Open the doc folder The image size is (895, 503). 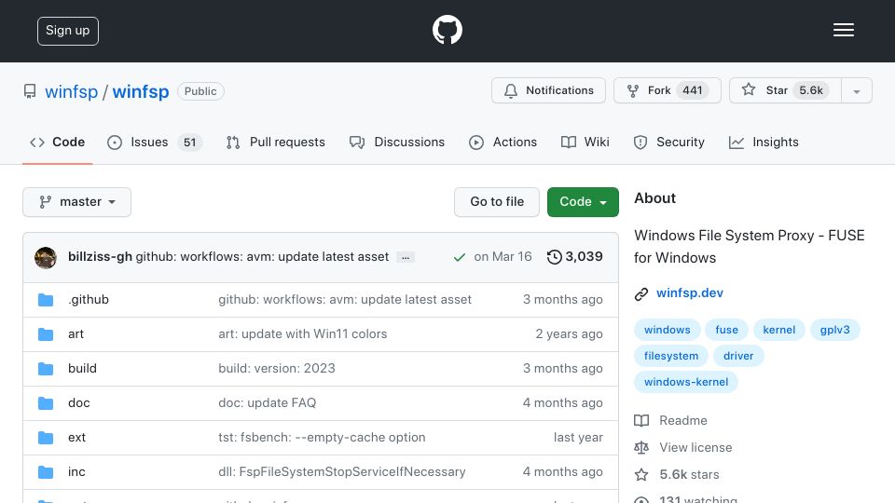coord(78,403)
